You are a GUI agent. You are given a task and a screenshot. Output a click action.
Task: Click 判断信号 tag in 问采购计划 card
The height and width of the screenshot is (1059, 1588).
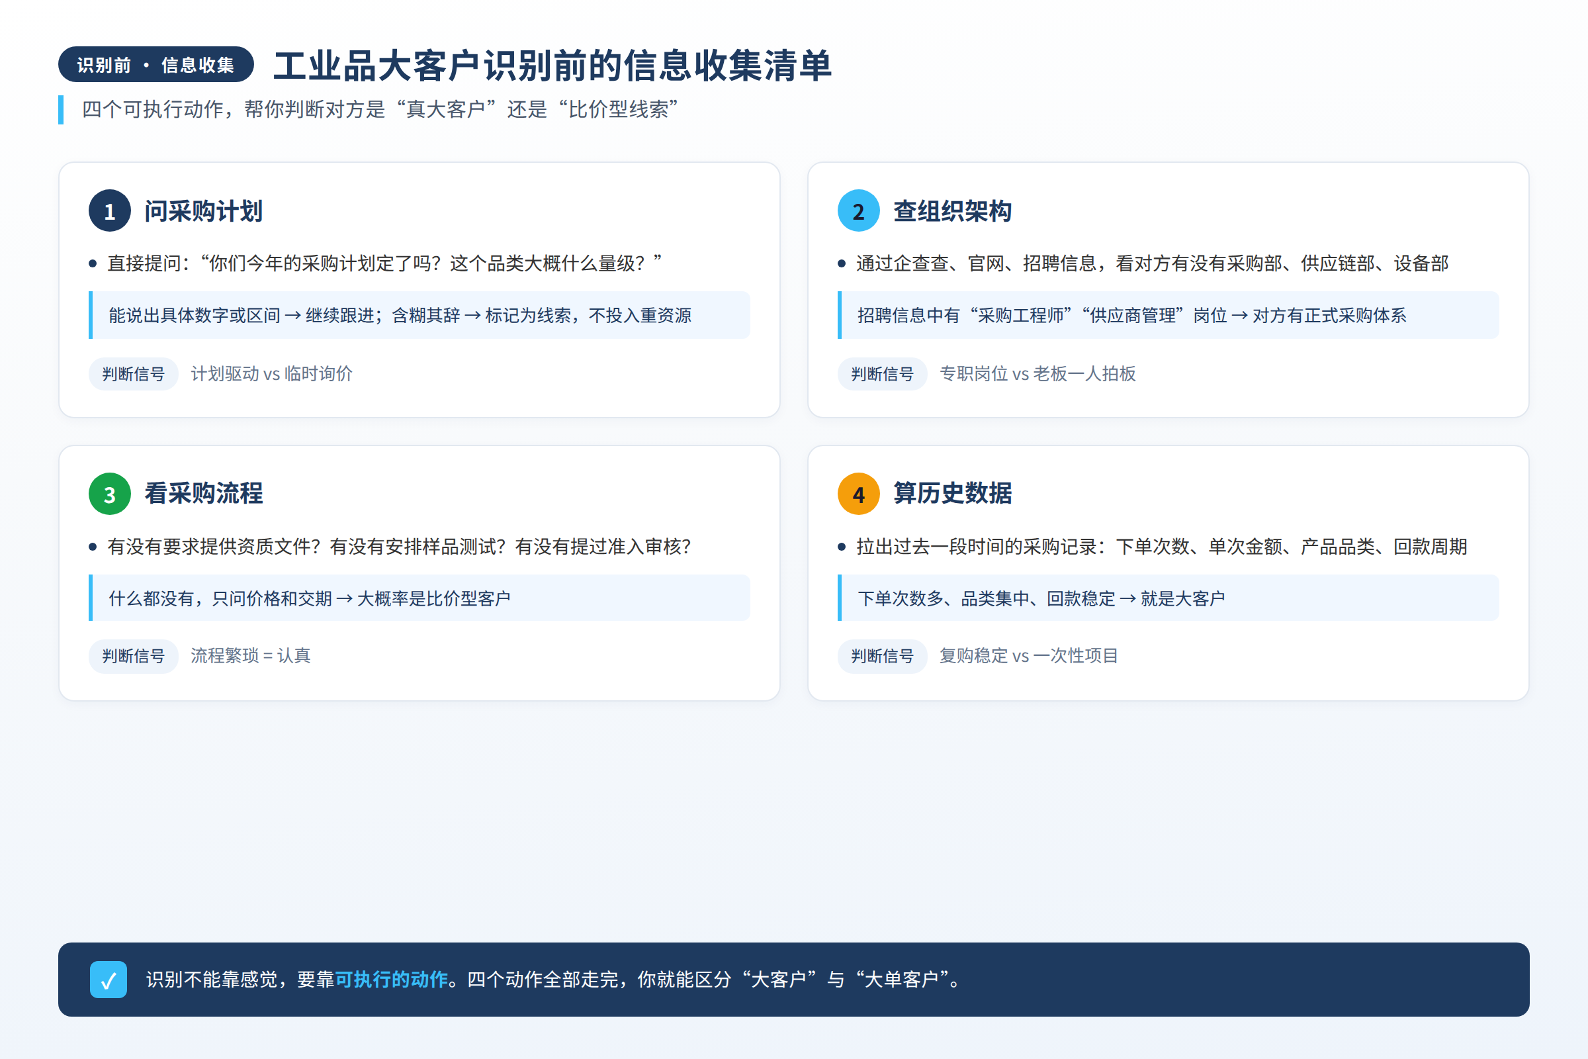tap(133, 374)
